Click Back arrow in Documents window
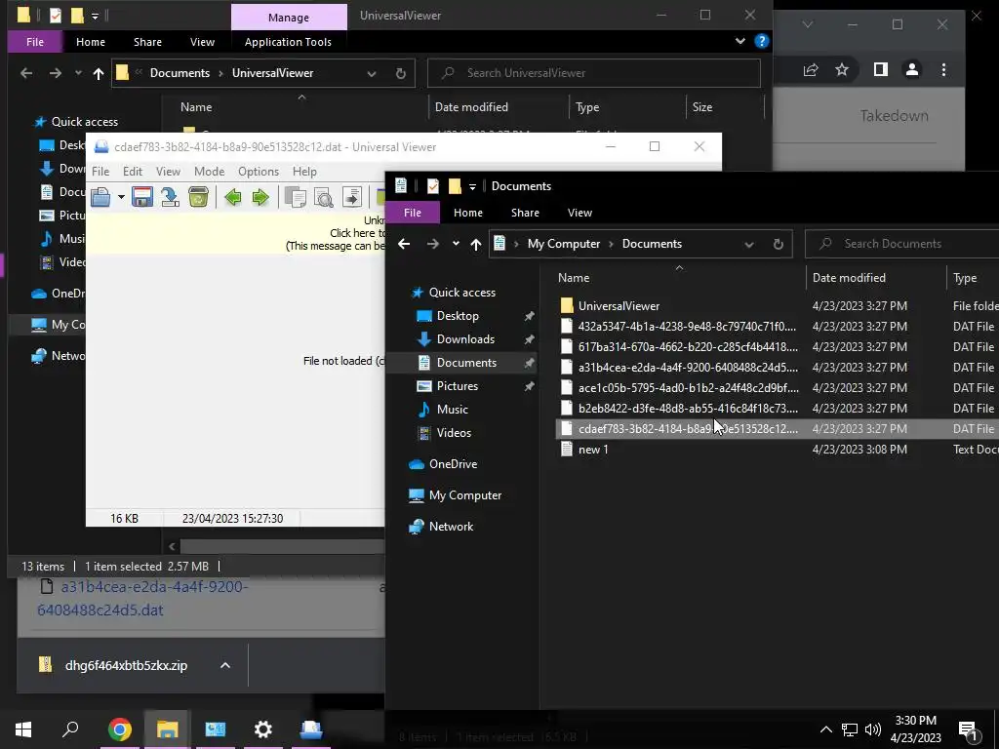Screen dimensions: 999x749 click(404, 244)
